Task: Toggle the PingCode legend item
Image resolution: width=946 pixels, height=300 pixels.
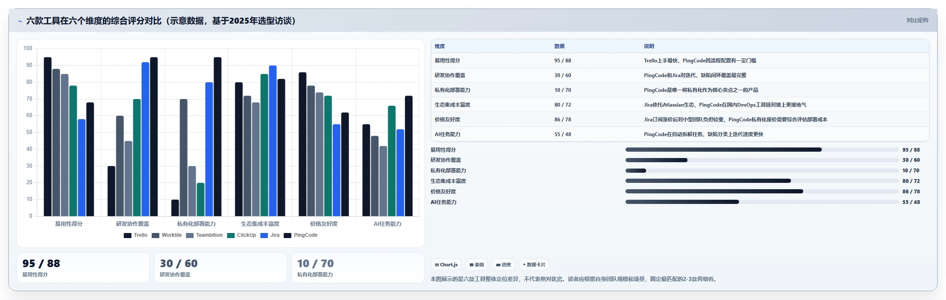Action: coord(301,235)
